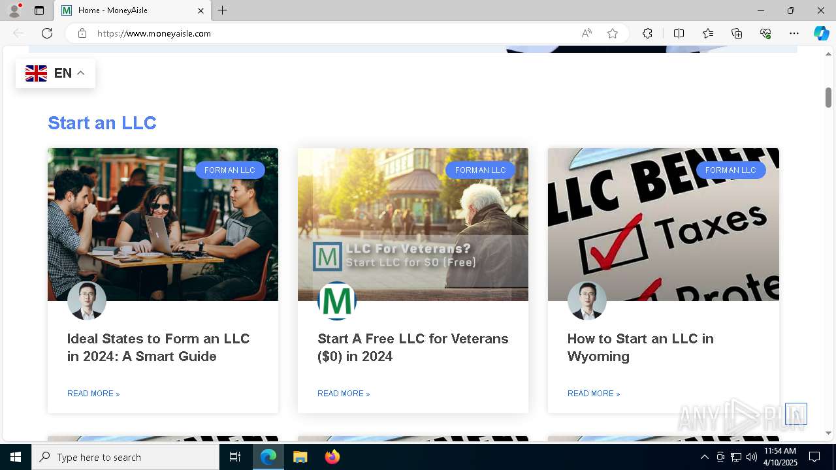Click the vertical scrollbar thumb
836x470 pixels.
[828, 97]
